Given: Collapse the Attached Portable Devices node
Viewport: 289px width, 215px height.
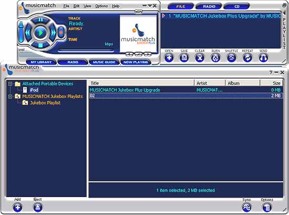Looking at the screenshot, I should 11,84.
